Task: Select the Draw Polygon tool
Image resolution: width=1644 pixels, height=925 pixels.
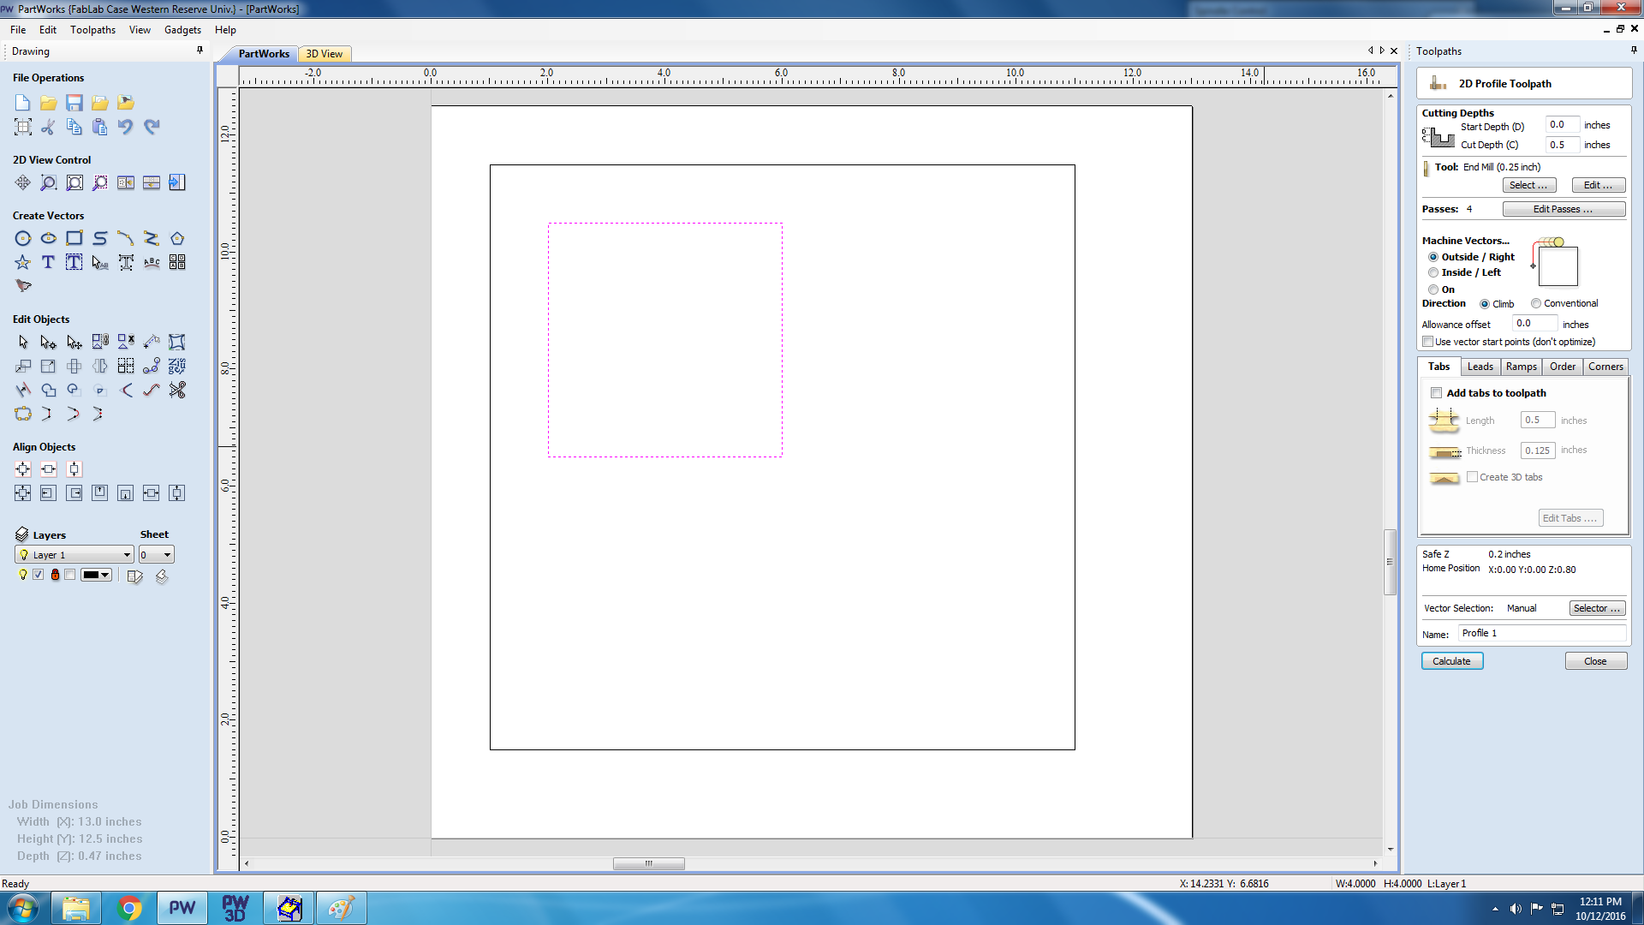Action: click(x=177, y=238)
